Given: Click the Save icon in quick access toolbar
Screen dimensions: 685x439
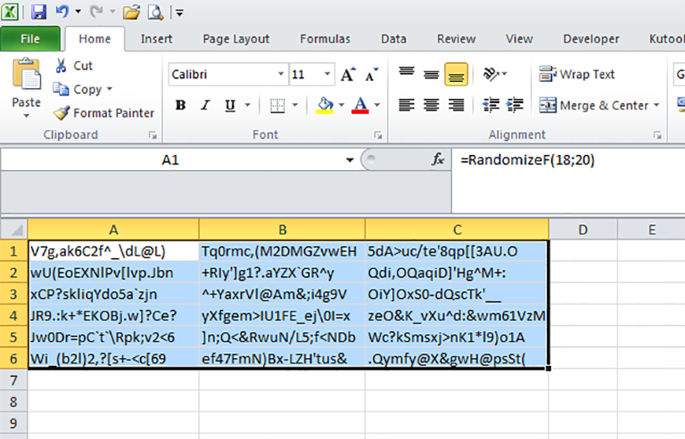Looking at the screenshot, I should pos(38,12).
